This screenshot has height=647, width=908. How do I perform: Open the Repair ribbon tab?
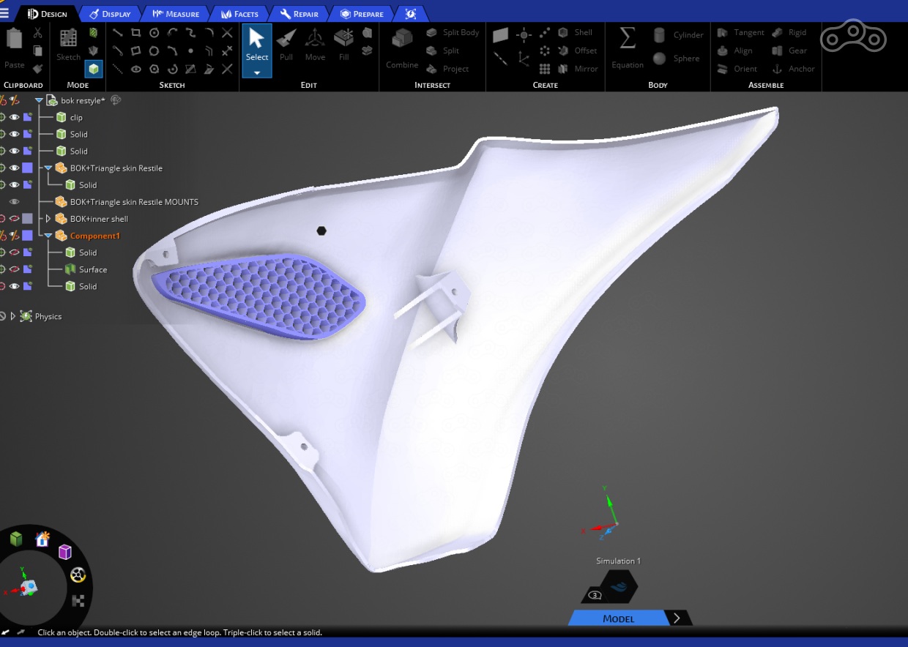click(x=299, y=14)
